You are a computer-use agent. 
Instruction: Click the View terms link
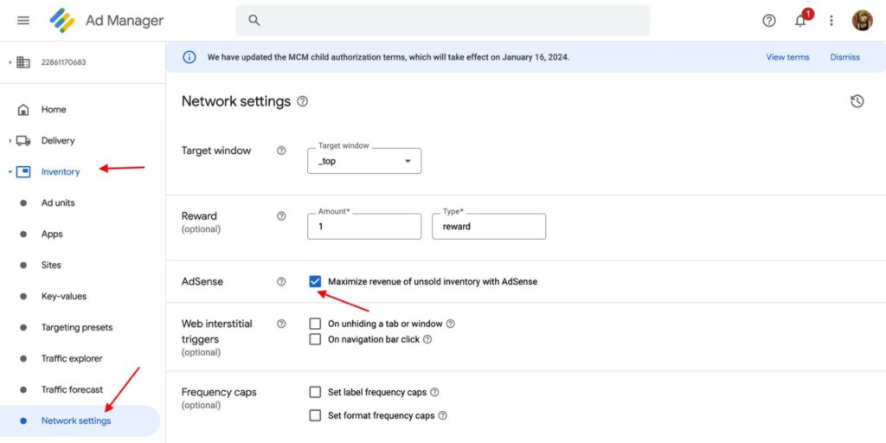pyautogui.click(x=787, y=57)
